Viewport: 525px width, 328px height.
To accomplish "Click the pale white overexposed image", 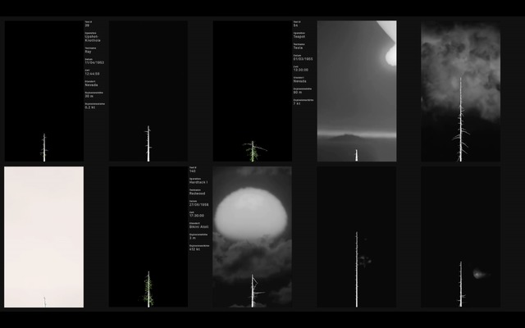I will click(43, 237).
